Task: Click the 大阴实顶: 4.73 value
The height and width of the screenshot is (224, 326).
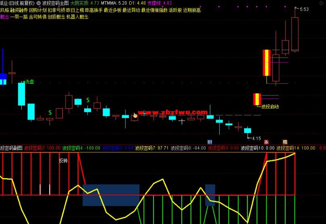Action: 85,3
